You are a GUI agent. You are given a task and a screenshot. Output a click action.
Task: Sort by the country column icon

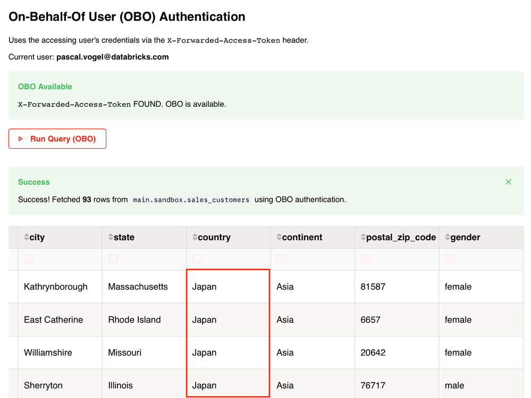click(x=195, y=237)
